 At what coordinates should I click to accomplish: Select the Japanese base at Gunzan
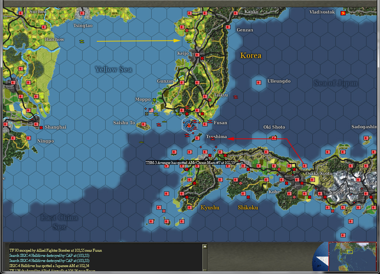182,83
